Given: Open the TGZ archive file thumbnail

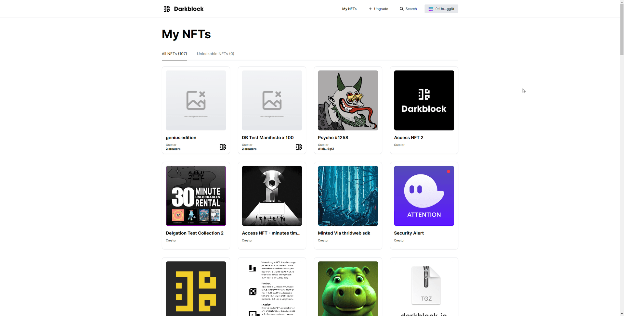Looking at the screenshot, I should tap(424, 289).
